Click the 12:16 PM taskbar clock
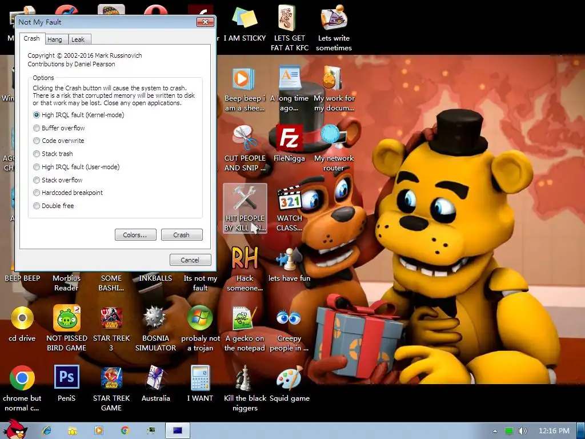Image resolution: width=585 pixels, height=439 pixels. click(554, 431)
